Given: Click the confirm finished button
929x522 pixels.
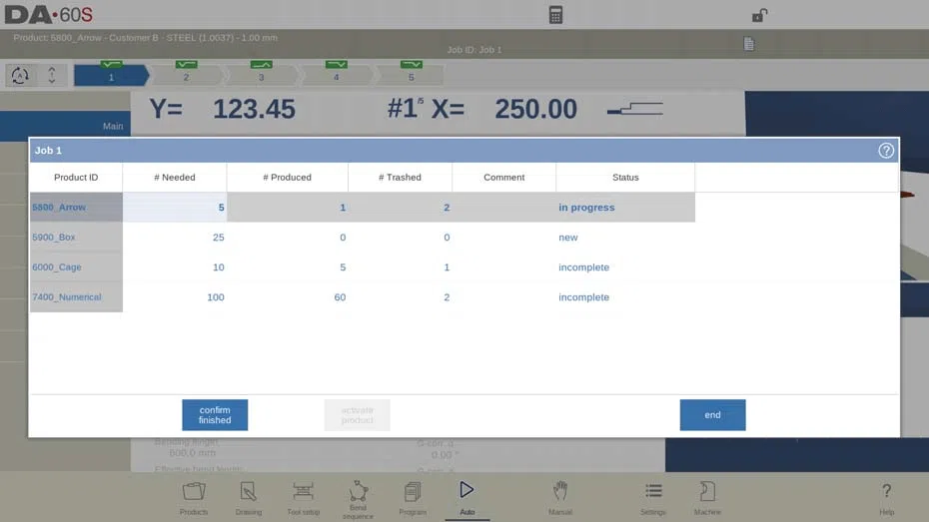Looking at the screenshot, I should coord(215,415).
